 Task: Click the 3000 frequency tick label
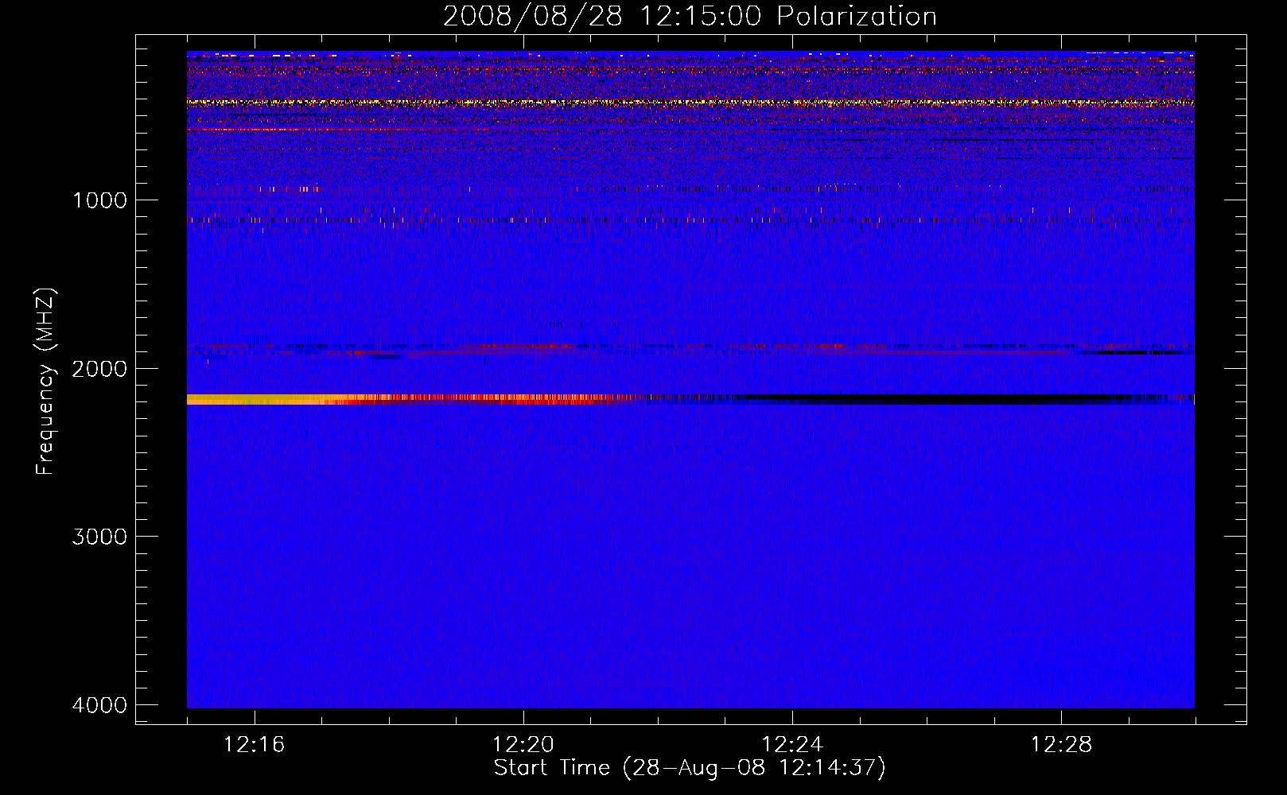(99, 537)
